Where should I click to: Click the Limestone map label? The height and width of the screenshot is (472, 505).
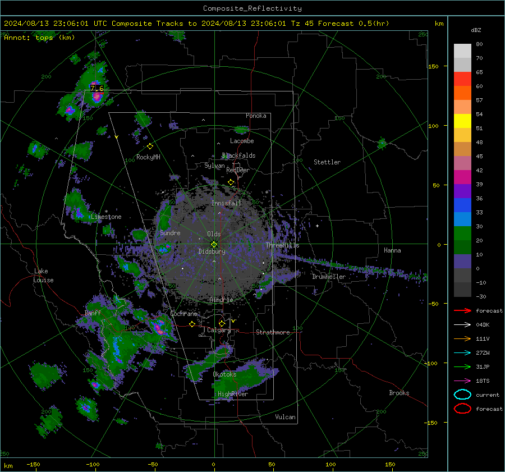pos(106,217)
